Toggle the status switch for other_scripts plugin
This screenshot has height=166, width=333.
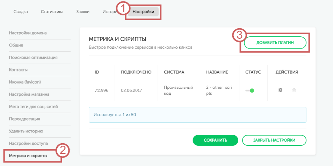(x=250, y=91)
